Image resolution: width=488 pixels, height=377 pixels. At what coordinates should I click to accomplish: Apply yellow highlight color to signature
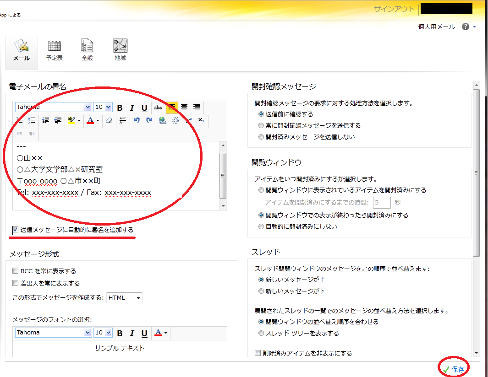[x=71, y=120]
